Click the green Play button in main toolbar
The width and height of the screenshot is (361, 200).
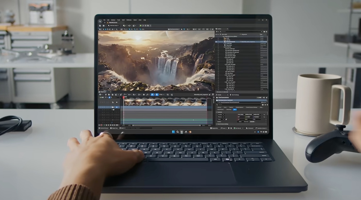[x=141, y=26]
